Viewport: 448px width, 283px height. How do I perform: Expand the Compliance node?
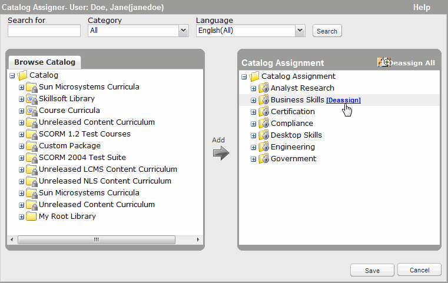[x=253, y=124]
